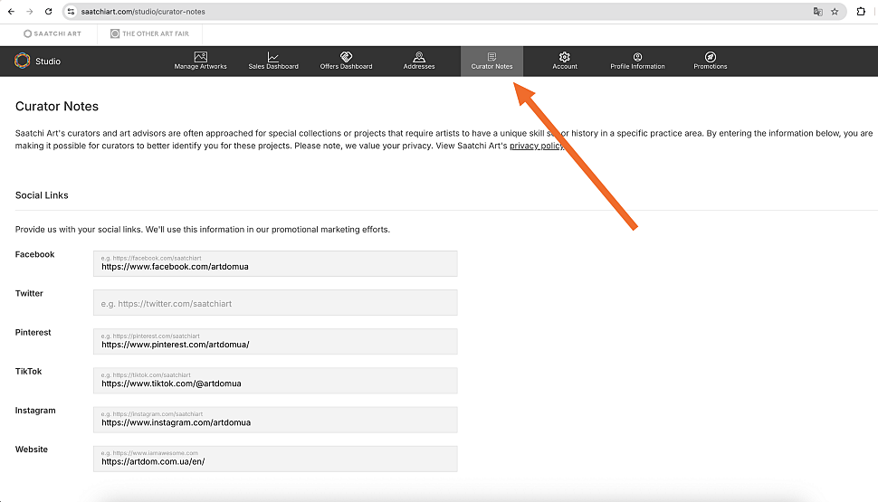Edit the Pinterest link field
The width and height of the screenshot is (878, 502).
(275, 341)
